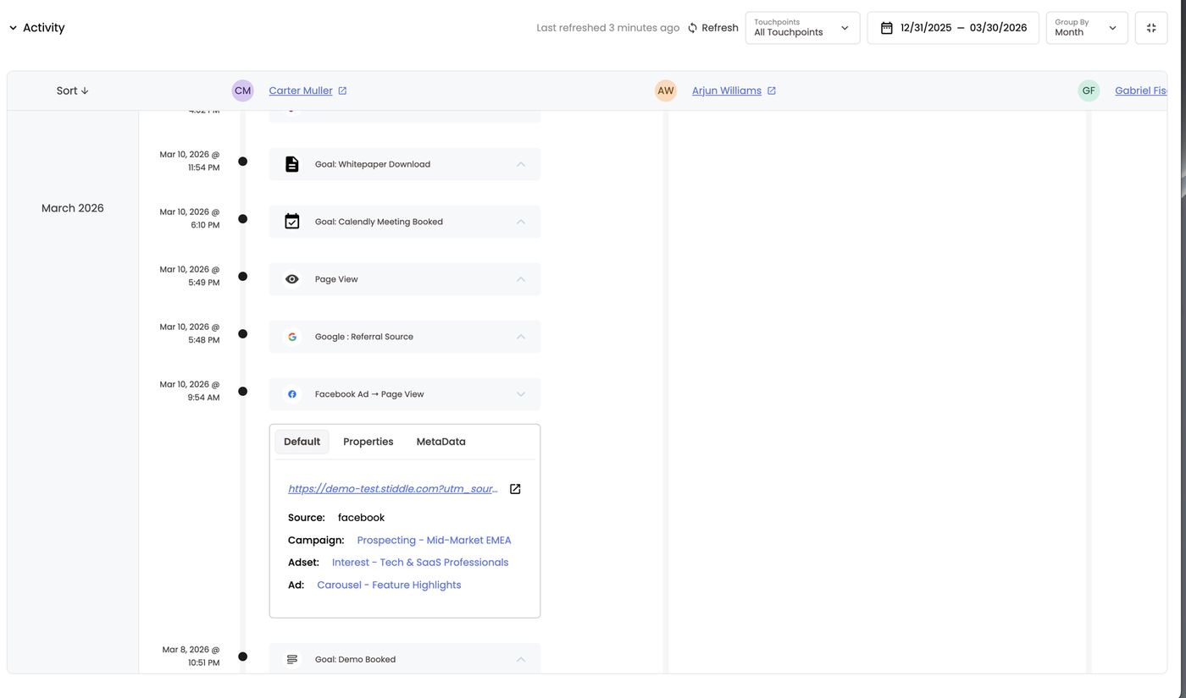Screen dimensions: 1186x698
Task: Click the open-in-new-window icon beside URL
Action: 515,489
